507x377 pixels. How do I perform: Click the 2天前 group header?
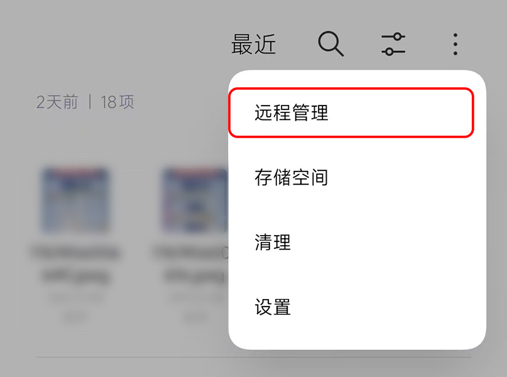[57, 102]
